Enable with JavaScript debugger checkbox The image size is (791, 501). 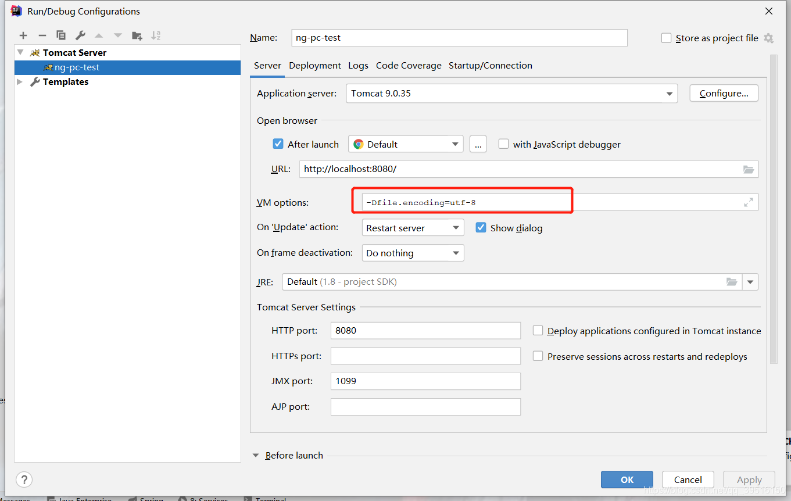coord(503,144)
